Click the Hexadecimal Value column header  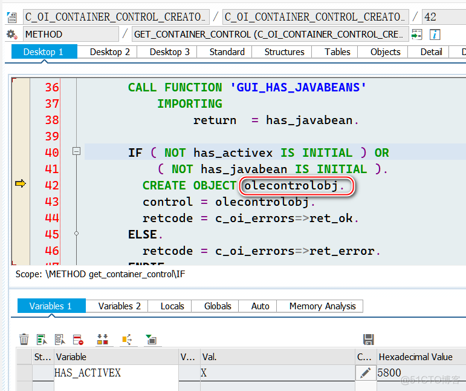tap(421, 356)
